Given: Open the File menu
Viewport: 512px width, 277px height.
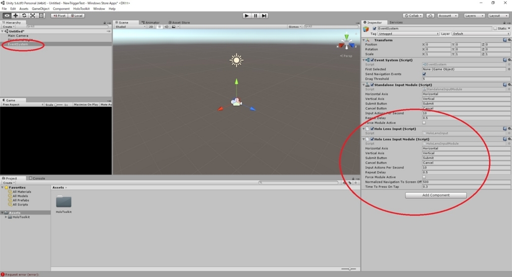Looking at the screenshot, I should (4, 9).
